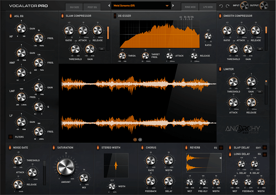Screen dimensions: 276x195
Task: Click the LF GAIN knob
Action: click(21, 122)
